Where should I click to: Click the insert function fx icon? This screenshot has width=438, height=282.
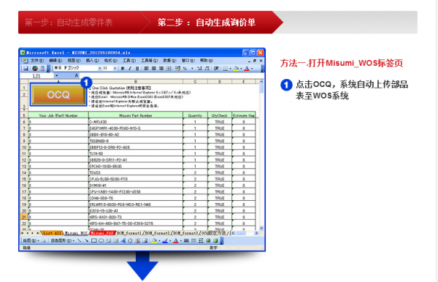[x=76, y=75]
